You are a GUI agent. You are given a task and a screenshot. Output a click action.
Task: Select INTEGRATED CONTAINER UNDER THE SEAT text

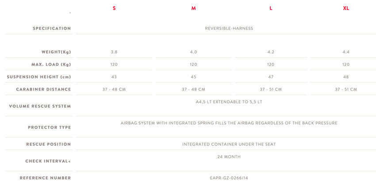point(229,144)
